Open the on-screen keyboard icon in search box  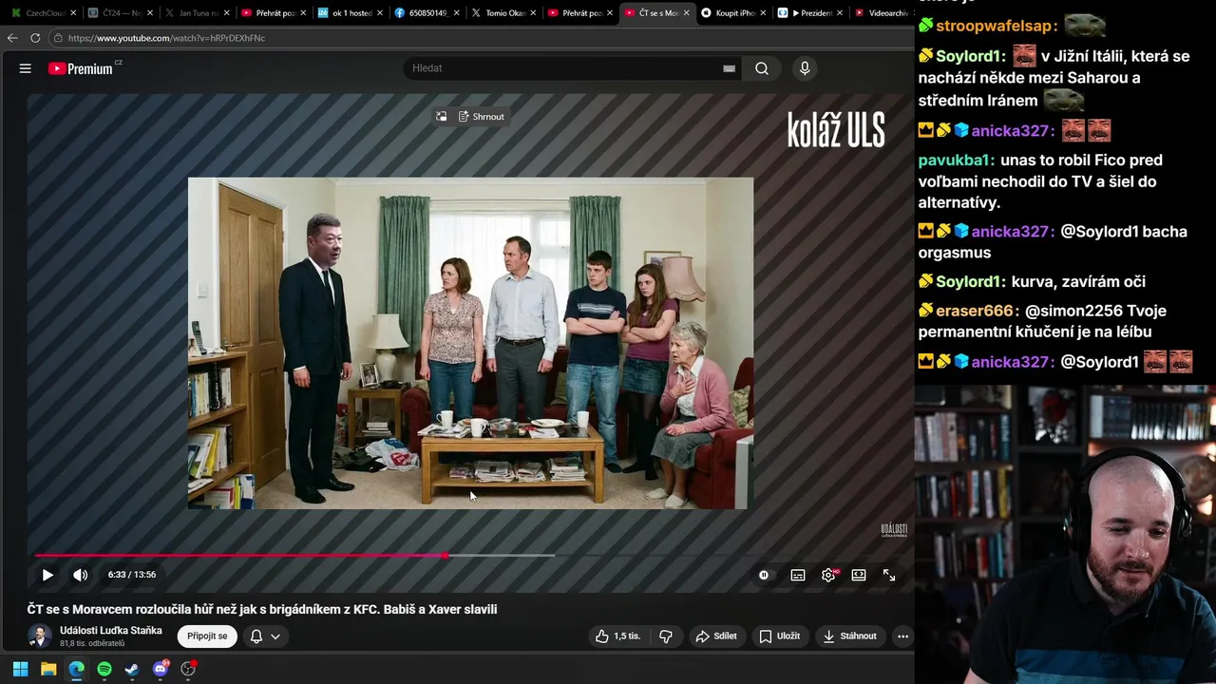[x=729, y=68]
